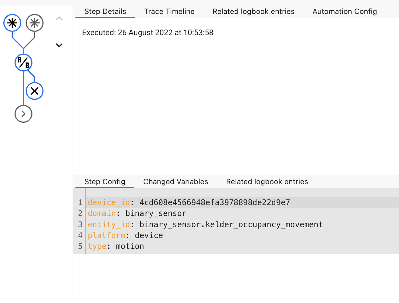This screenshot has height=303, width=399.
Task: Click the arrow action node at the graph bottom
Action: point(23,114)
